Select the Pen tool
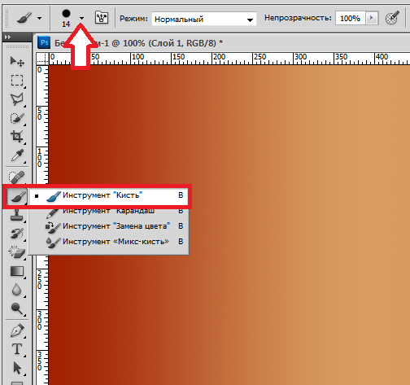410x385 pixels. coord(17,330)
